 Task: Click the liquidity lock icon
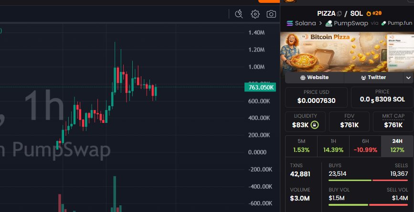pos(315,125)
